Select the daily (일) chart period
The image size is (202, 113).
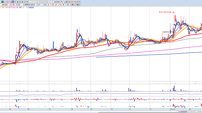[x=13, y=2]
